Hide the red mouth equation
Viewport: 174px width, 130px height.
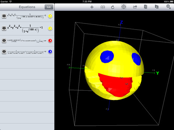pyautogui.click(x=4, y=40)
